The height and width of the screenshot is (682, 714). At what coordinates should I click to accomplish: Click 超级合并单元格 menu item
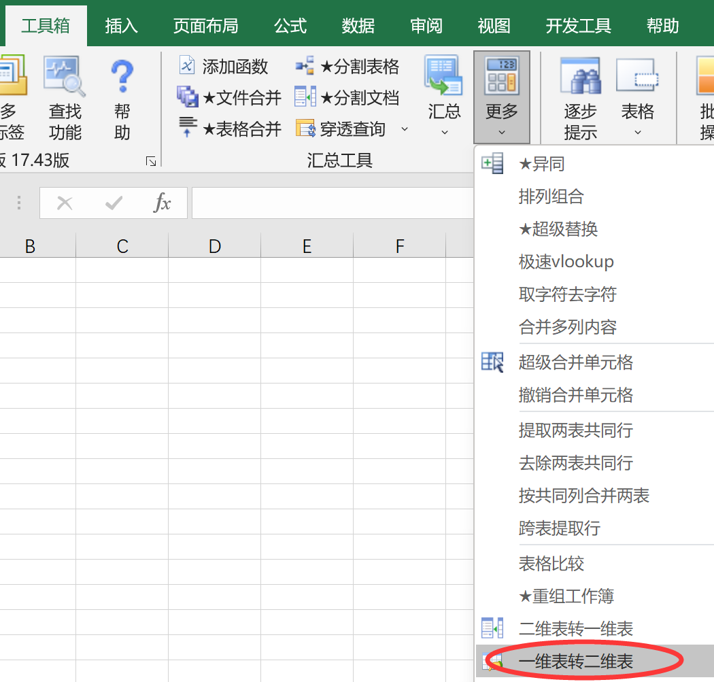click(x=575, y=362)
